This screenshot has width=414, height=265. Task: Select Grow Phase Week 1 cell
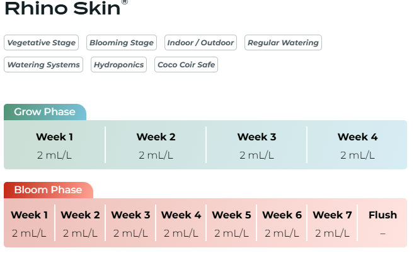click(55, 145)
